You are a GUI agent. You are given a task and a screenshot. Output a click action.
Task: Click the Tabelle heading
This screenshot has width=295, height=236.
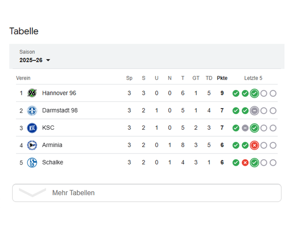[x=24, y=31]
